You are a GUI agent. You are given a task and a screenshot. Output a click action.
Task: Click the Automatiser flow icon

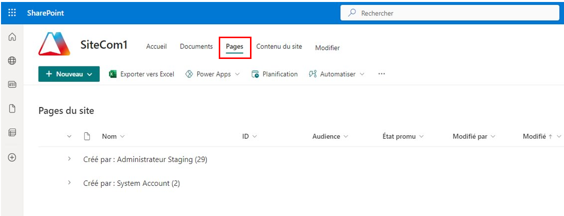coord(313,74)
